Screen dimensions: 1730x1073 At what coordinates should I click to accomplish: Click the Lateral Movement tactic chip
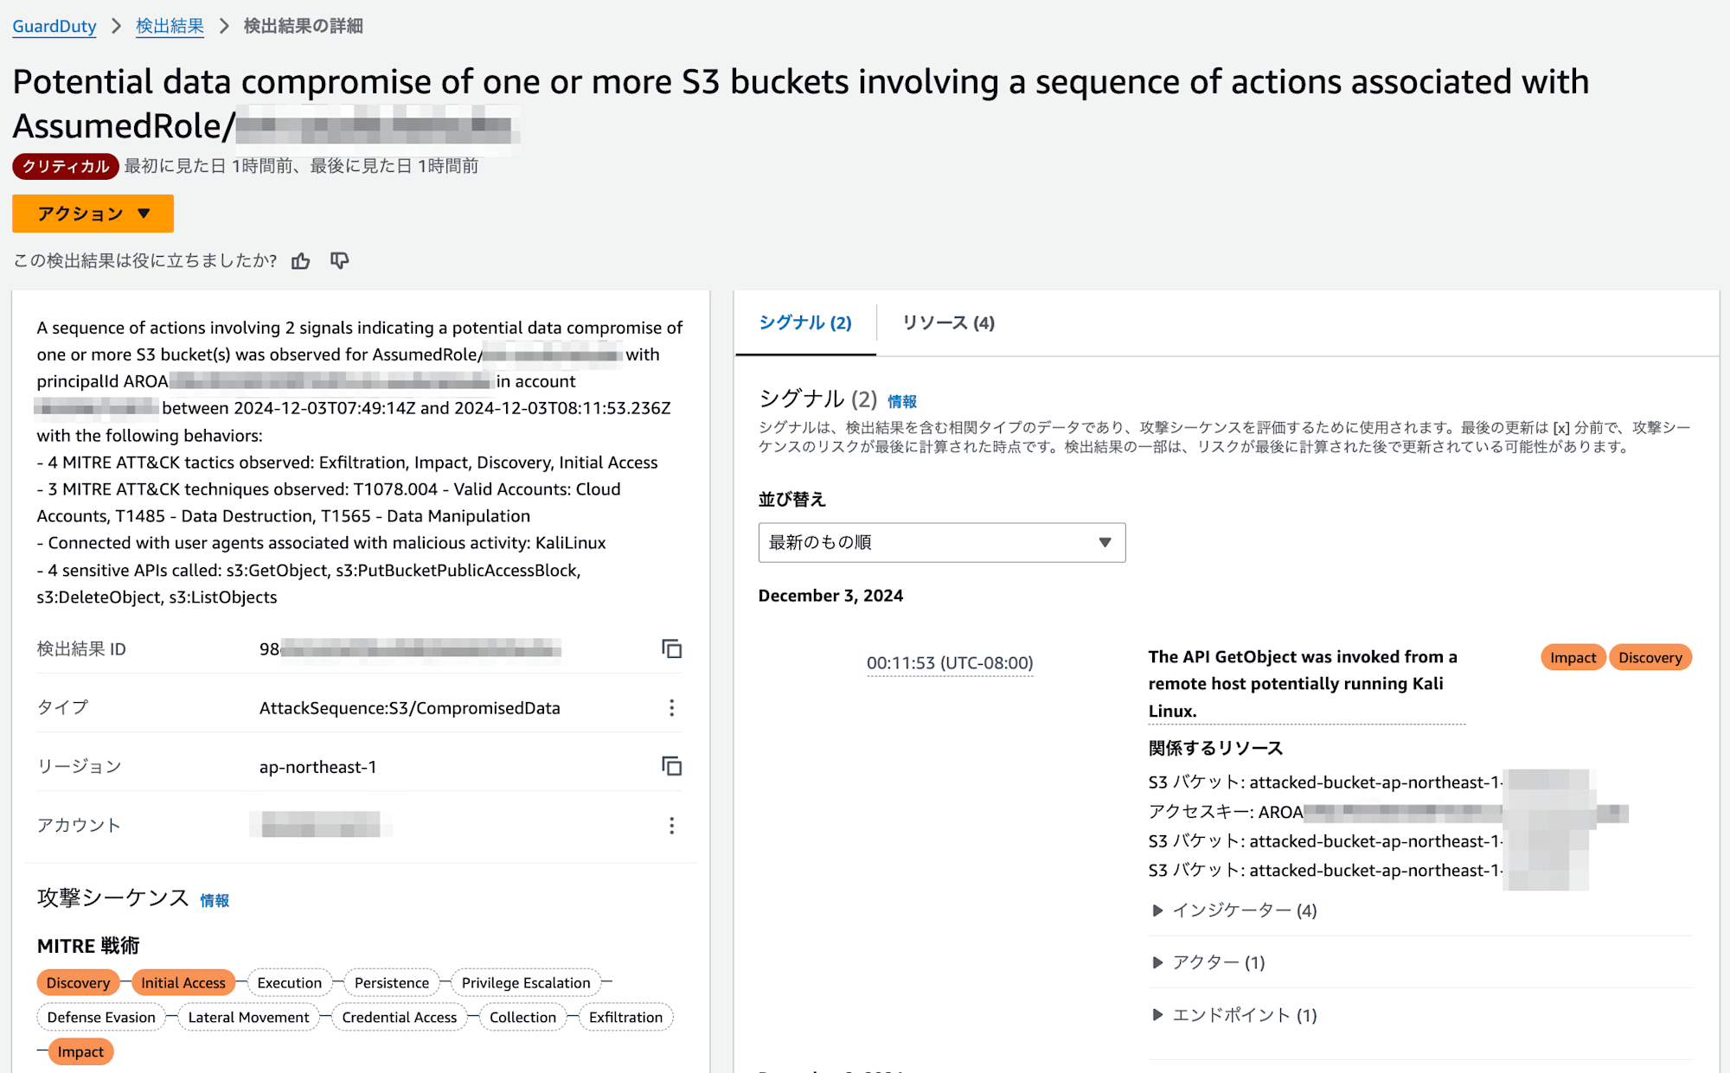(248, 1018)
